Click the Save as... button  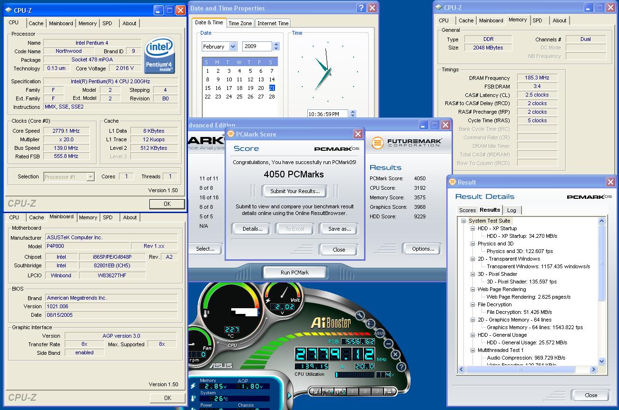(340, 229)
